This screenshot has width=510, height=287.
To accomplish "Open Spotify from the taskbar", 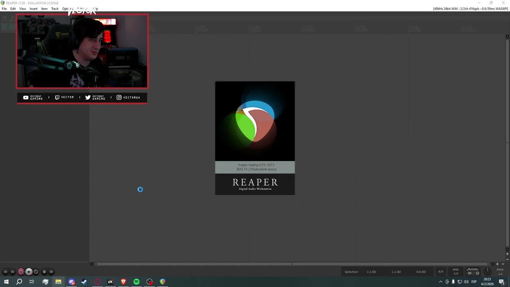I will [136, 282].
